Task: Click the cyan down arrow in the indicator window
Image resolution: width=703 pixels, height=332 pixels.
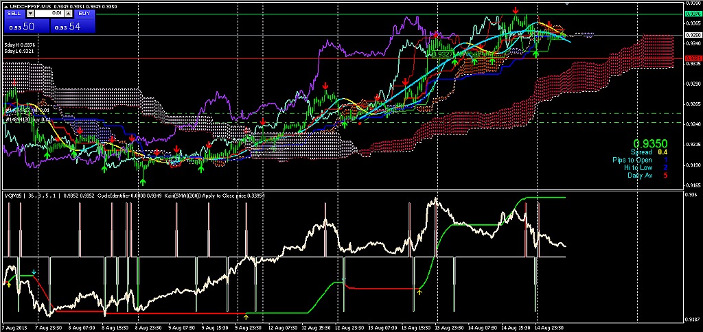Action: [x=34, y=272]
